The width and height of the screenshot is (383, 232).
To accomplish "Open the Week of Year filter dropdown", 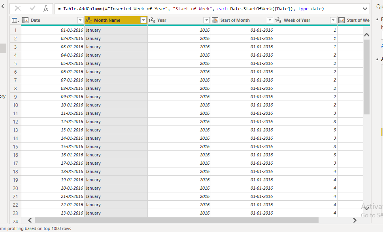I will coord(333,20).
